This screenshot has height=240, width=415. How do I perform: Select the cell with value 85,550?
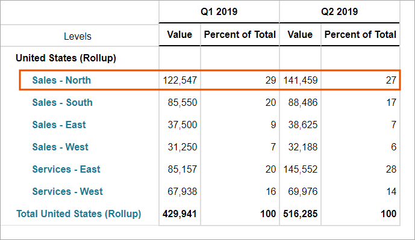183,102
